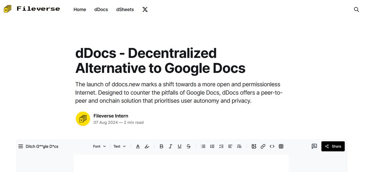365x172 pixels.
Task: Open the text alignment icon
Action: [x=230, y=146]
